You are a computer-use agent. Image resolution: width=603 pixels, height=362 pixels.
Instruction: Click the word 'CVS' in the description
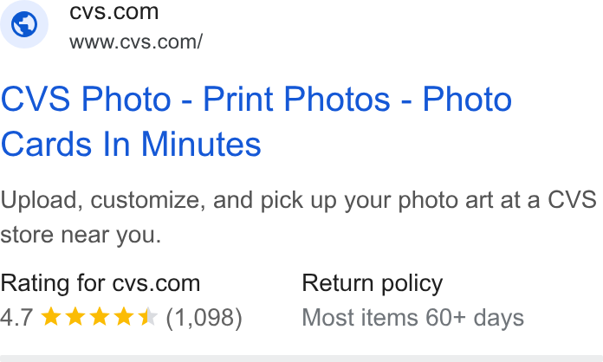(x=572, y=199)
